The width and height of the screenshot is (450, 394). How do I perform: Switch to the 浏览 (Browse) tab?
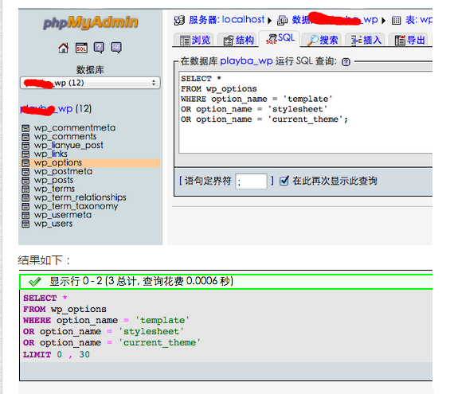[x=195, y=40]
